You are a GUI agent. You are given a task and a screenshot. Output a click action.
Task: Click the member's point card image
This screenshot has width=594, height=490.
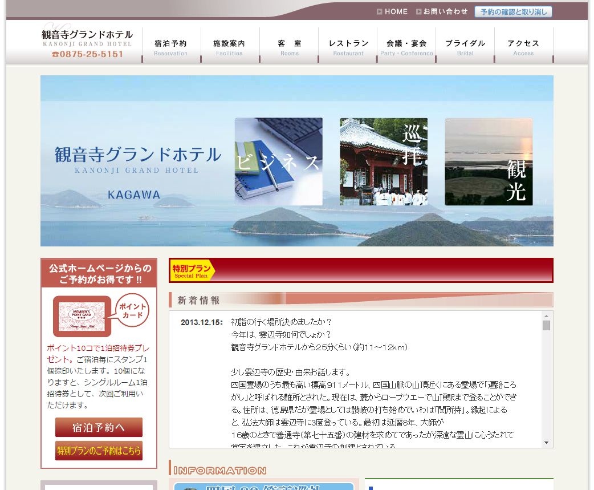82,317
